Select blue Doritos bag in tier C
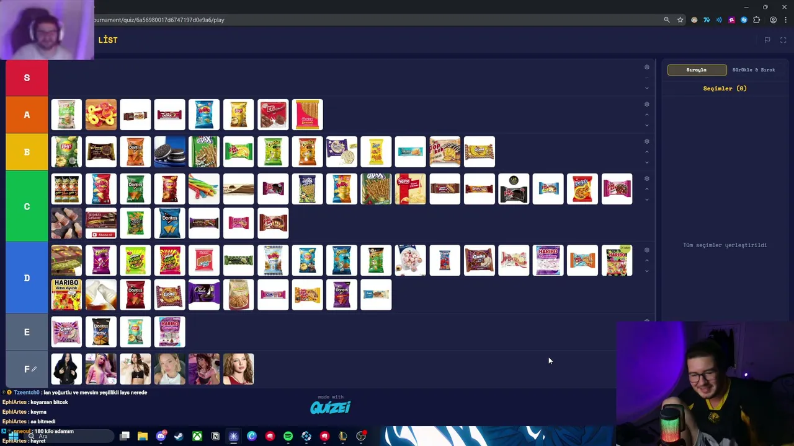The image size is (794, 446). point(169,223)
